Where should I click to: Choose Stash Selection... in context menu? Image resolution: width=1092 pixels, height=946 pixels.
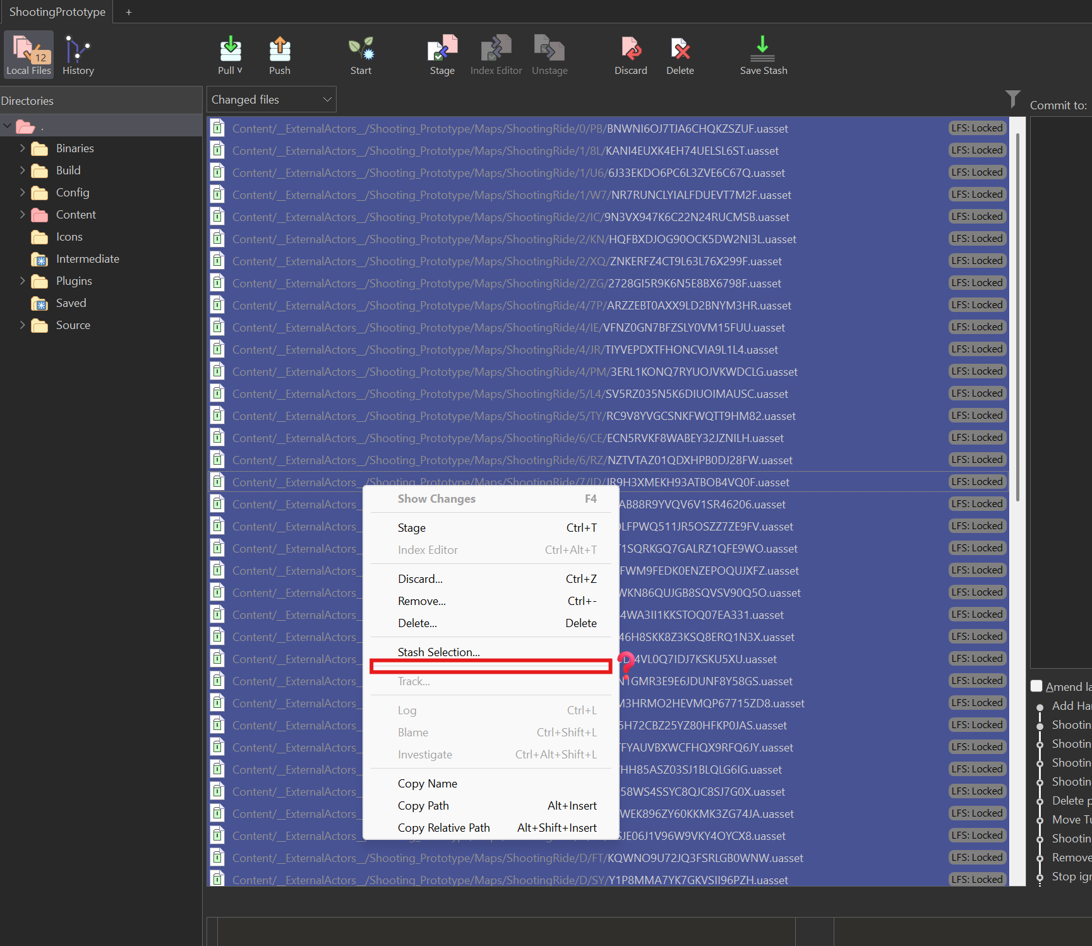coord(491,652)
